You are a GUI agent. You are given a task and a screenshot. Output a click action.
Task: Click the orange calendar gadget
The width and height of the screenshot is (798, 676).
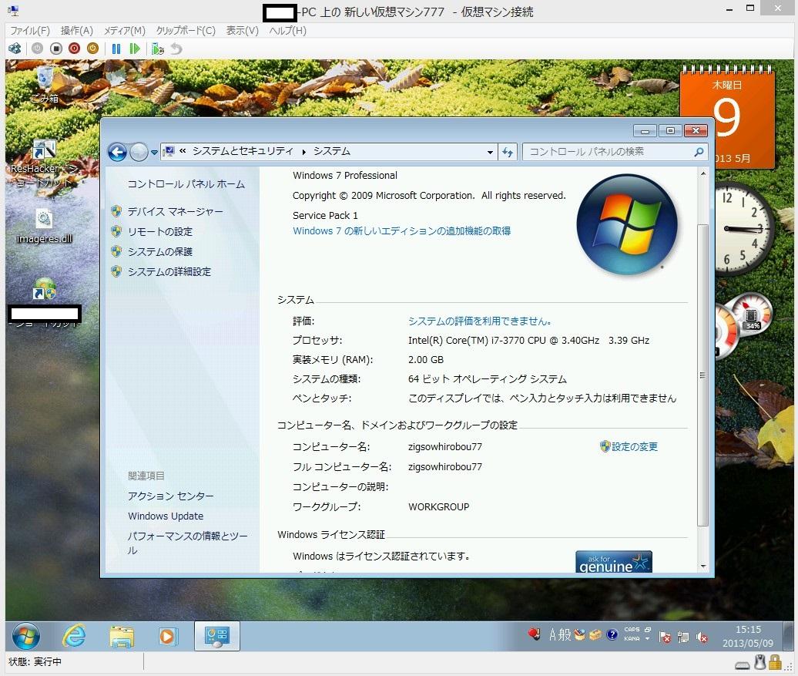click(728, 116)
